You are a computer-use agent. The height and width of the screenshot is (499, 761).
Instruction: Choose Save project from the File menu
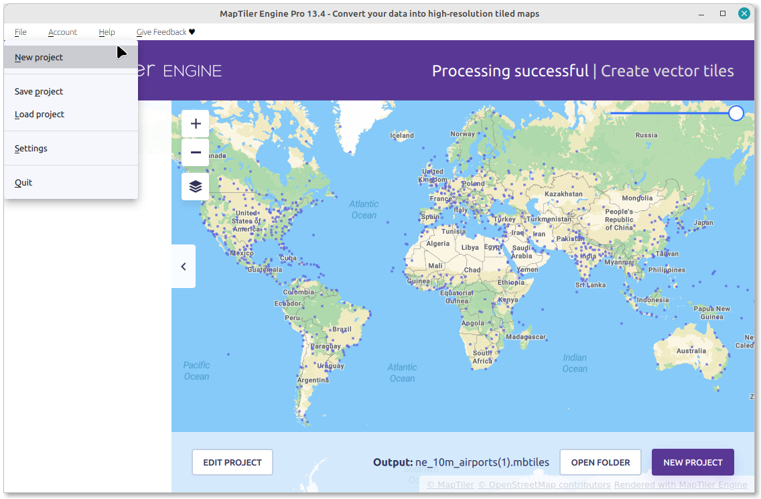click(71, 91)
